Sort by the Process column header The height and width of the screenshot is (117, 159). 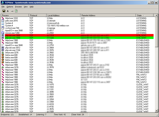tap(15, 15)
